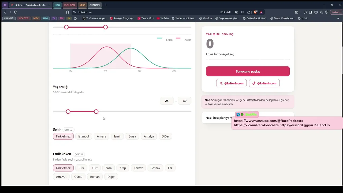Screen dimensions: 343x193
Task: Expand the TK tab group
Action: [x=5, y=5]
